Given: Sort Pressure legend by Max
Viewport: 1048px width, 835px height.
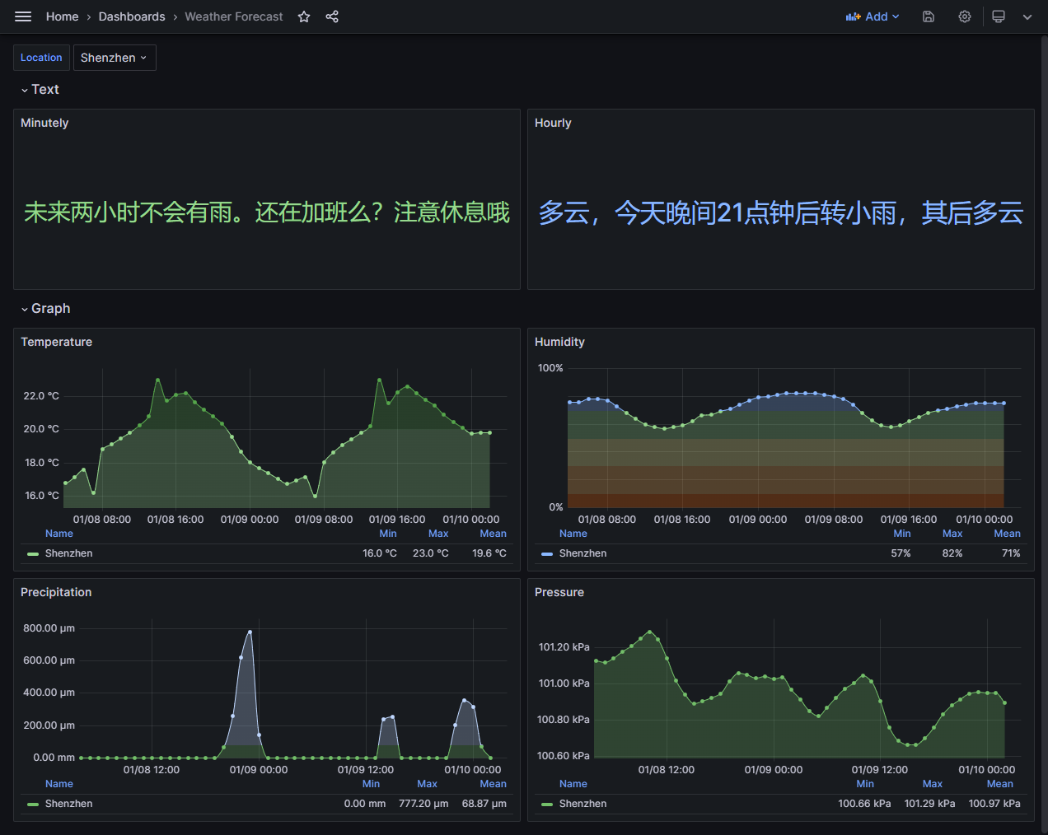Looking at the screenshot, I should pyautogui.click(x=933, y=784).
